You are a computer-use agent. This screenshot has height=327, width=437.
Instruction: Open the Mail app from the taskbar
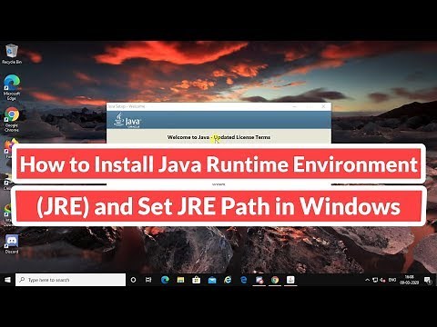pyautogui.click(x=212, y=280)
